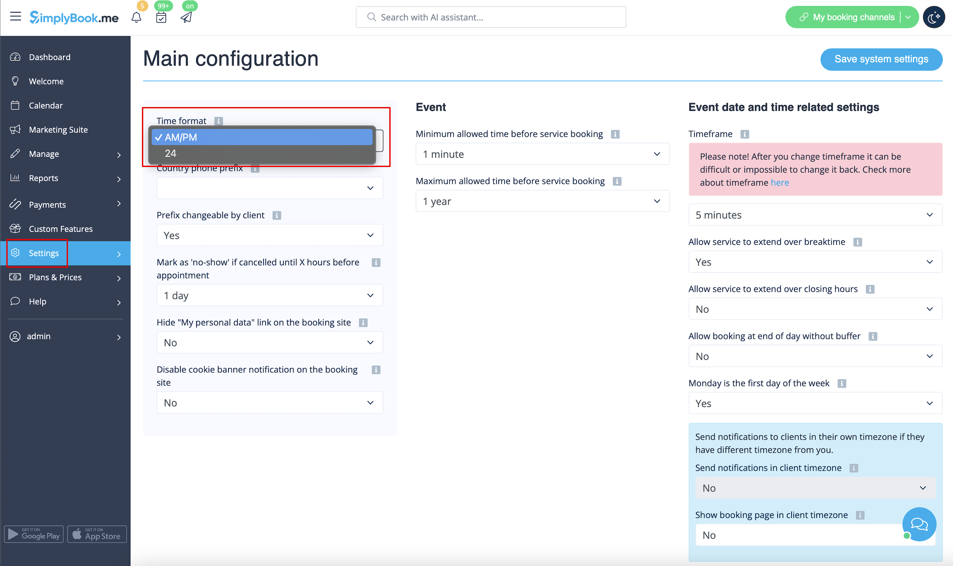
Task: Open extend over closing hours dropdown
Action: [x=815, y=309]
